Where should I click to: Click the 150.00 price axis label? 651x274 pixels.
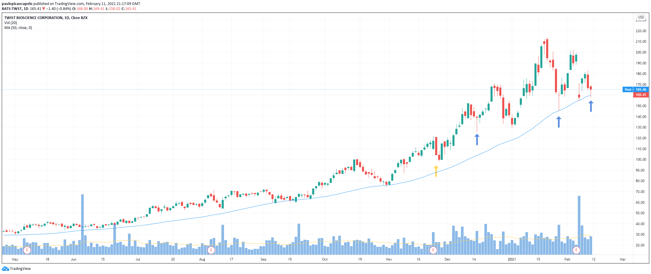pos(641,106)
